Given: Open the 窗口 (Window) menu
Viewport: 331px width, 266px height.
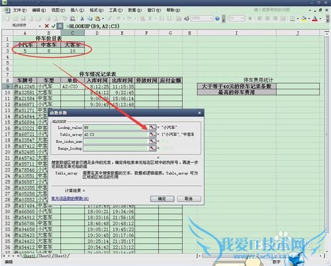Looking at the screenshot, I should point(154,10).
